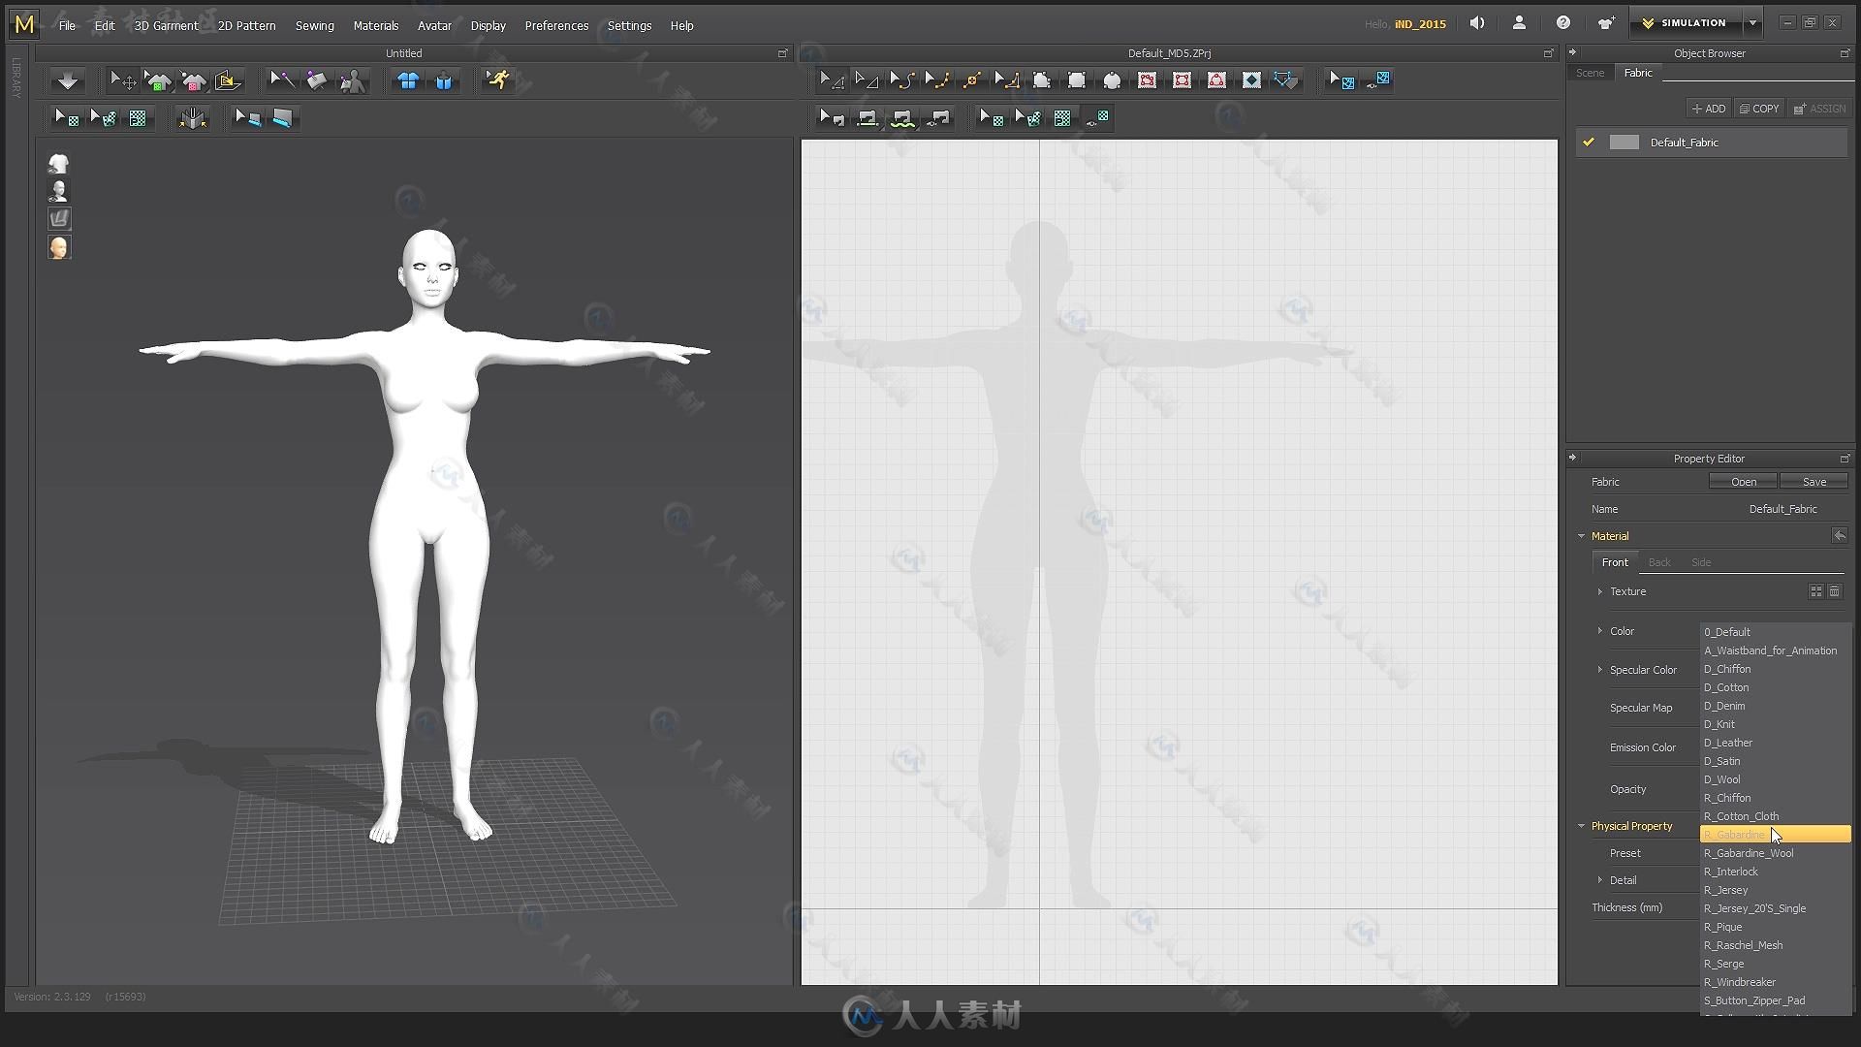Expand the Texture property
Viewport: 1861px width, 1047px height.
point(1600,591)
